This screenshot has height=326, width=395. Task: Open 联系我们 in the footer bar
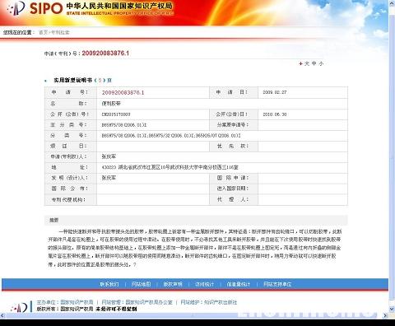[109, 284]
